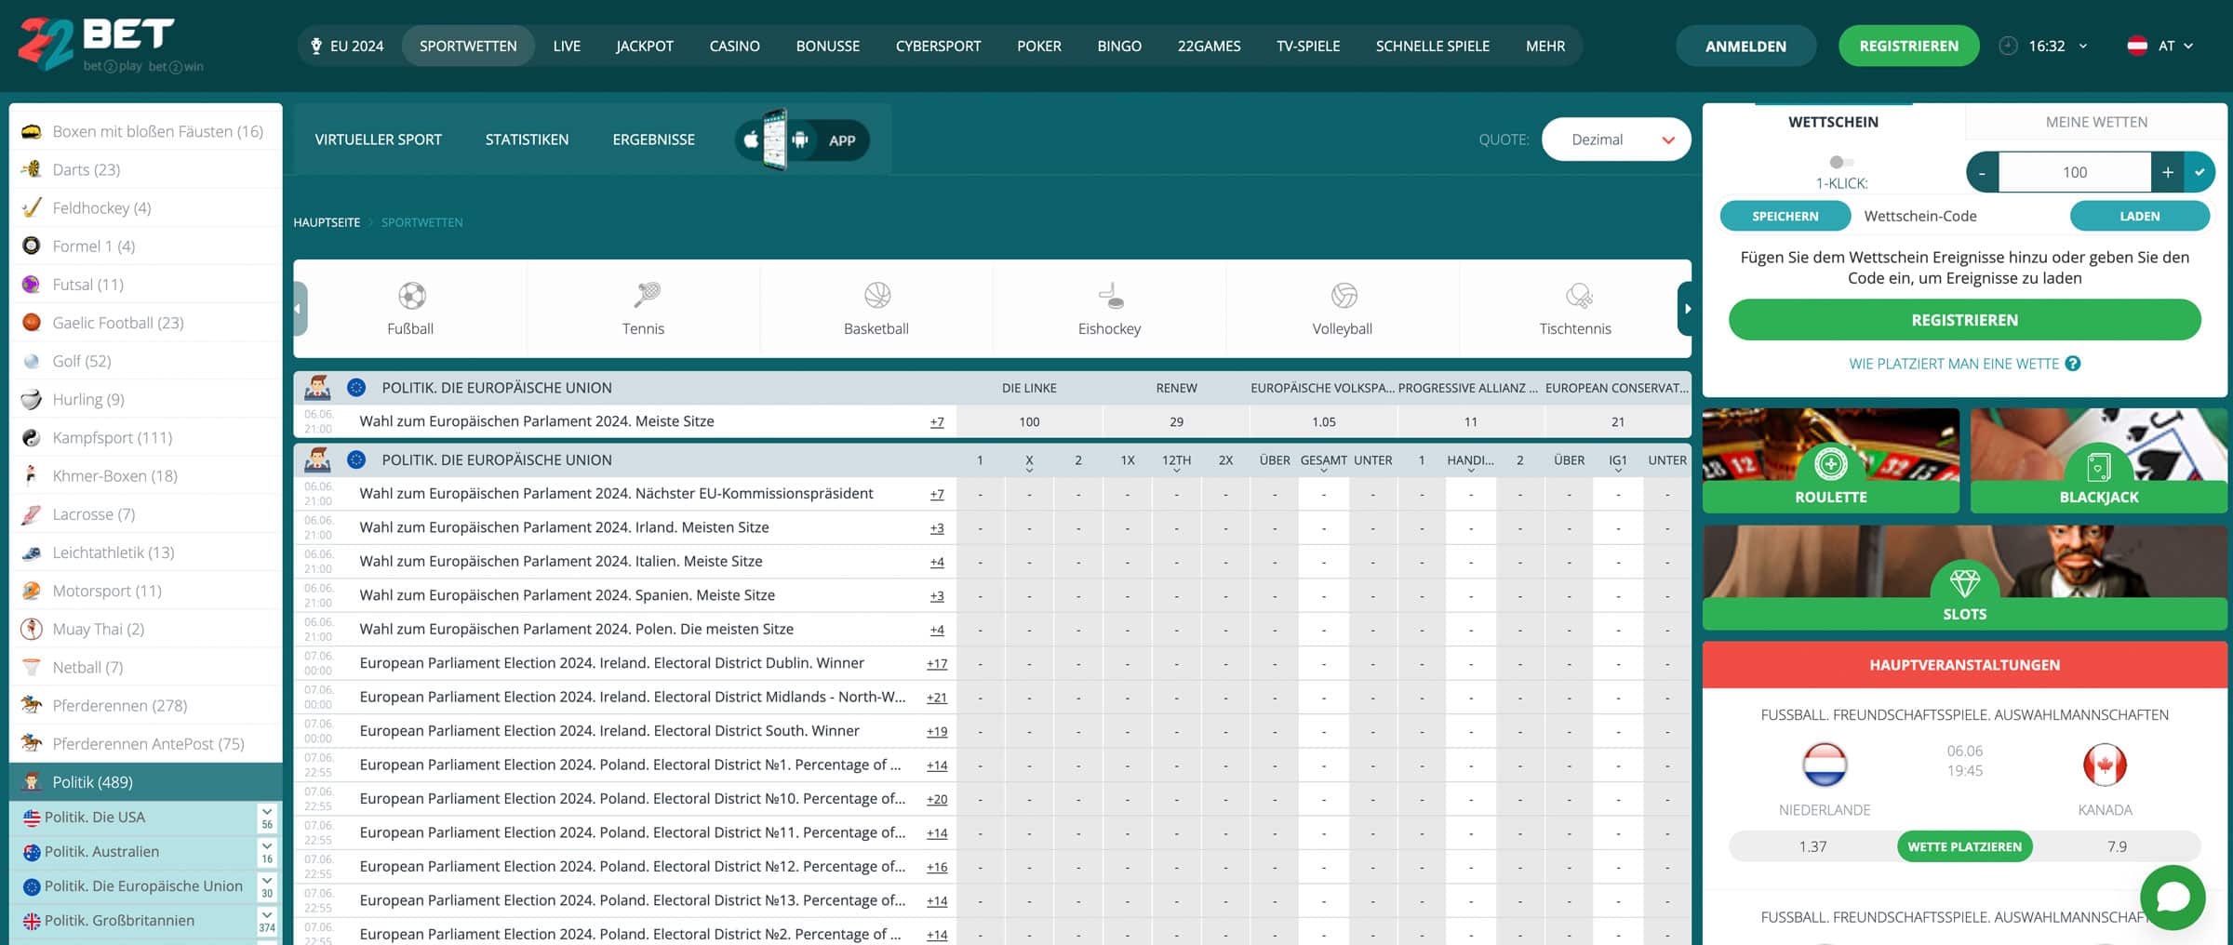Screen dimensions: 2233x945
Task: Click SPEICHERN bet slip button
Action: 1785,216
